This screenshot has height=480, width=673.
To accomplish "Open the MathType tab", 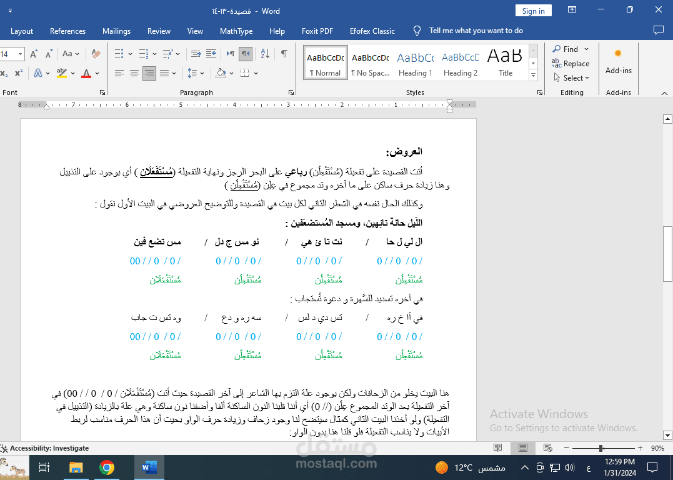I will point(236,31).
